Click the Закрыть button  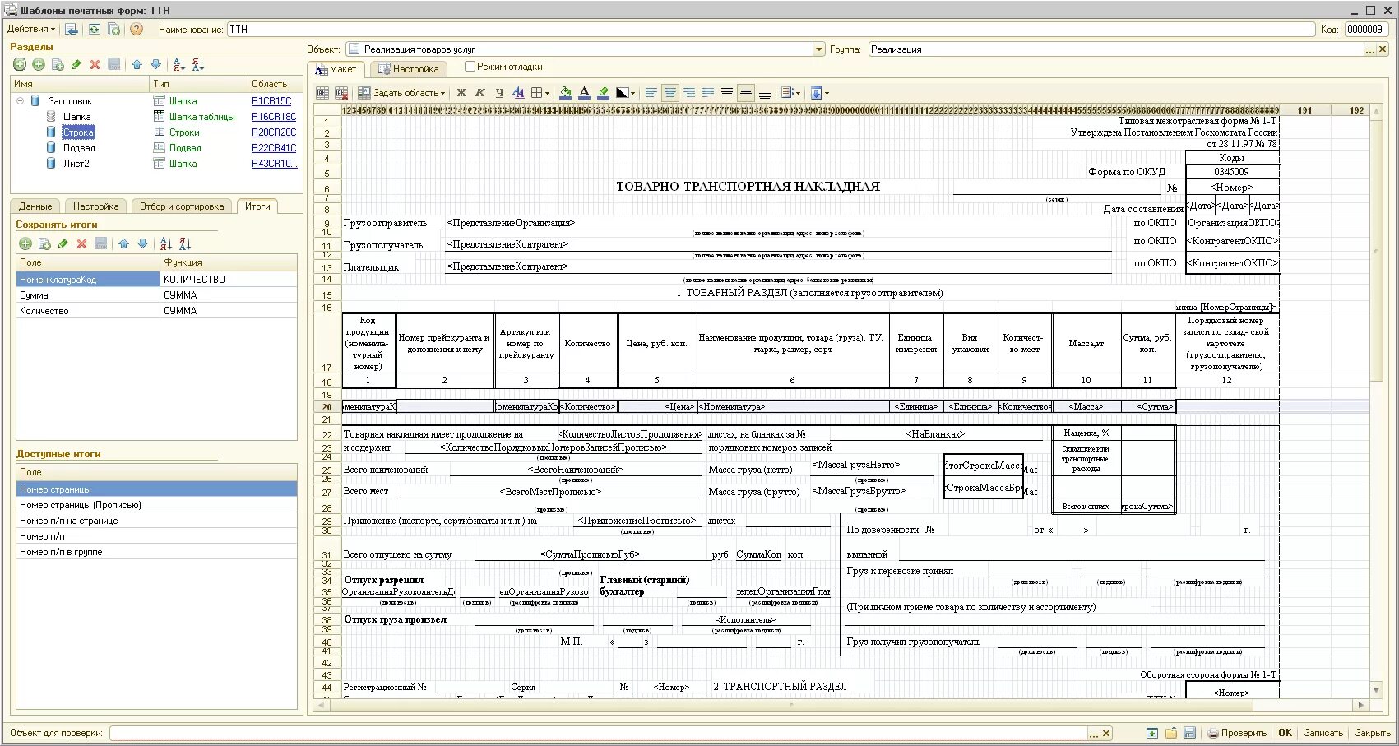[1373, 733]
